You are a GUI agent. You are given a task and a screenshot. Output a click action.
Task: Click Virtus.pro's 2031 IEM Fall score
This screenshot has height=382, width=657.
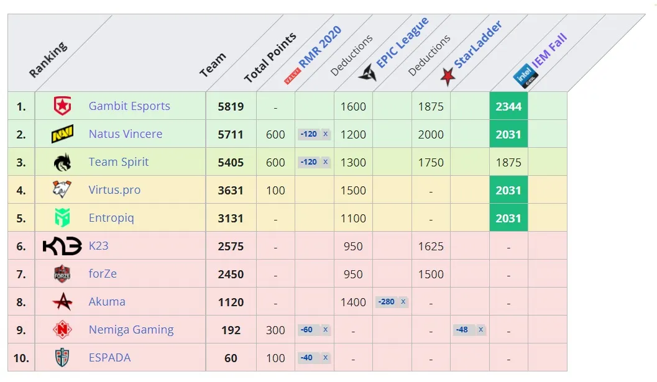(508, 190)
